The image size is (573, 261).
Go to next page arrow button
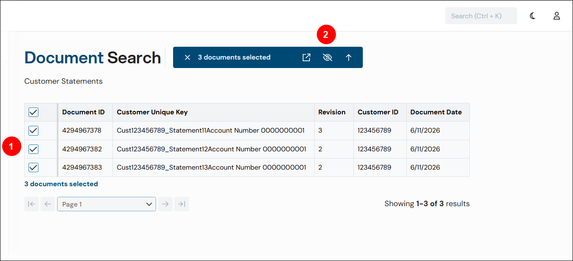(165, 204)
